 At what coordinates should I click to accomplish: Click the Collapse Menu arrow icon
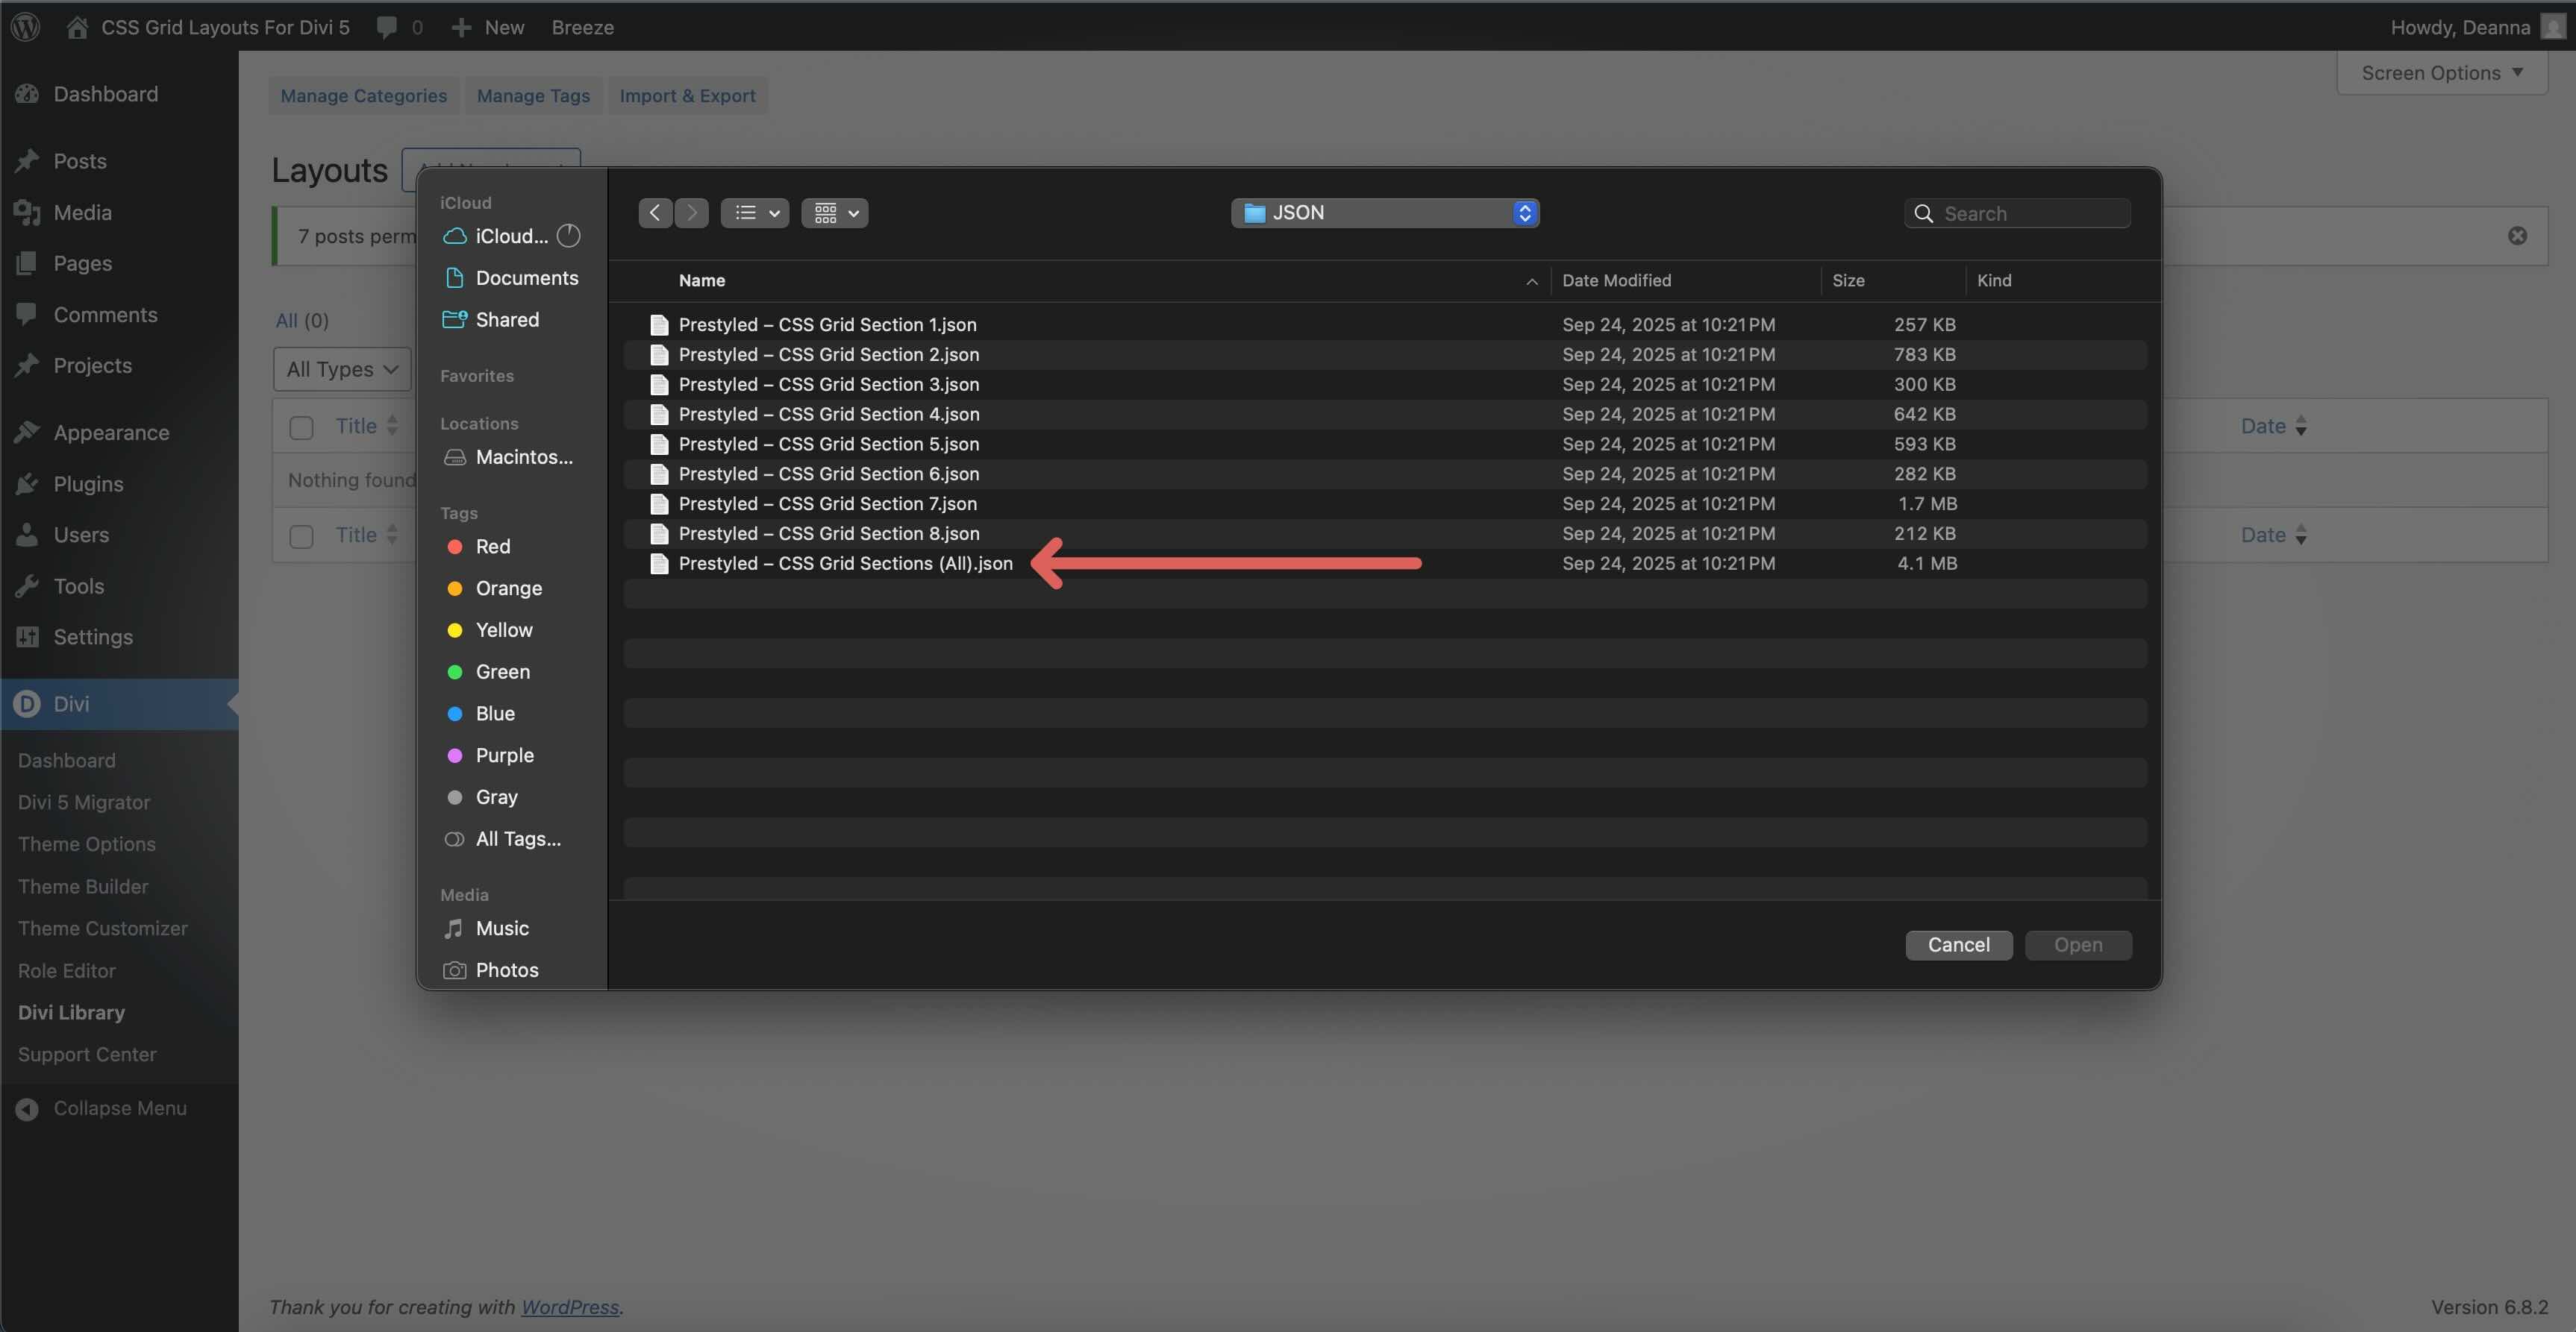pos(27,1108)
